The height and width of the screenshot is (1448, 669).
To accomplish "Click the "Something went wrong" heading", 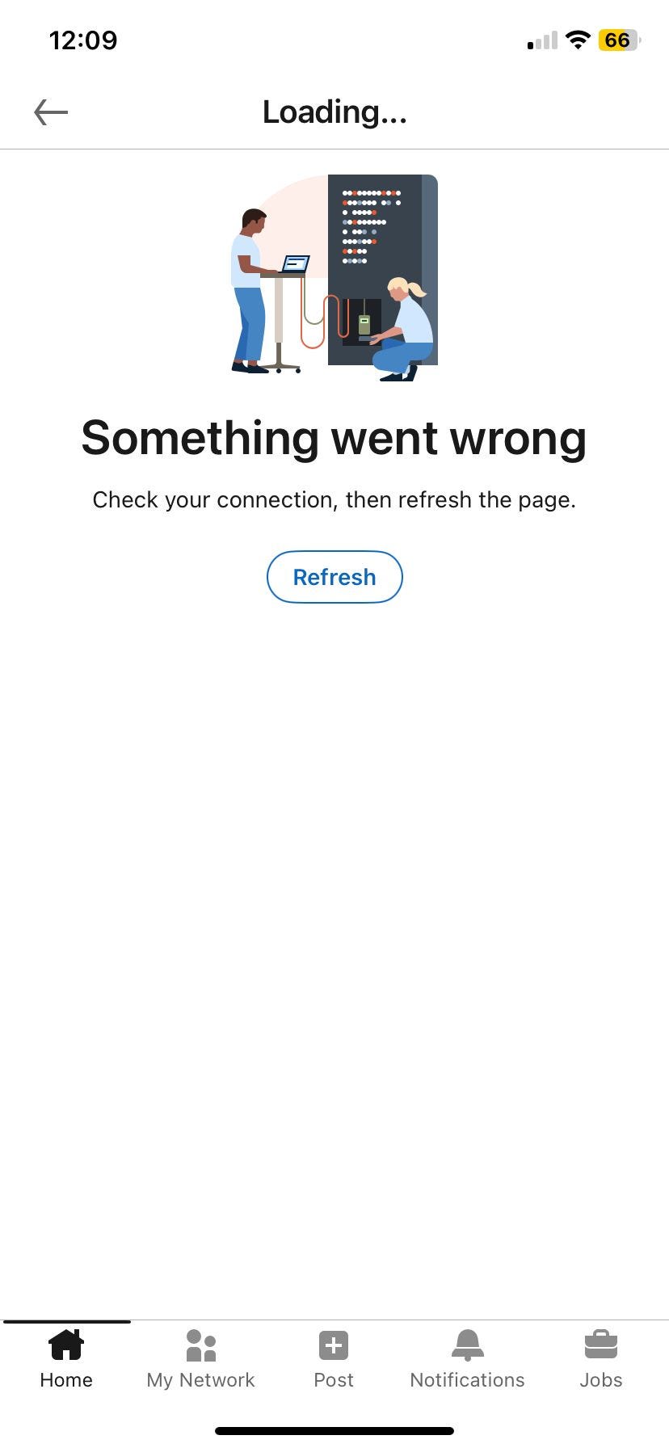I will point(334,438).
